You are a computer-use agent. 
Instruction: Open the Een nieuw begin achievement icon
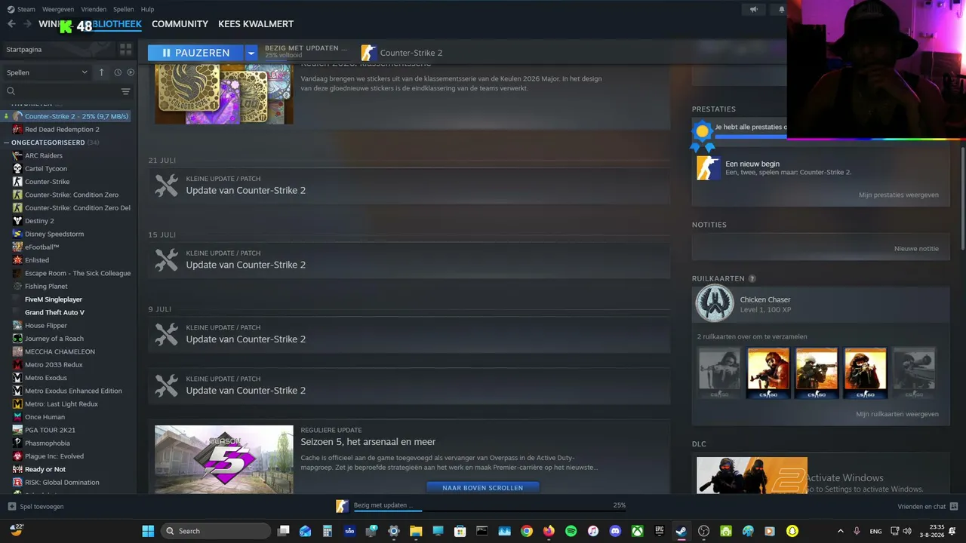[x=708, y=168]
